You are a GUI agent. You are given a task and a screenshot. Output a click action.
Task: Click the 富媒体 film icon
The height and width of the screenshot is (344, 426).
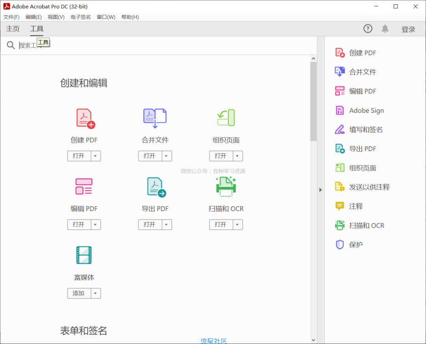coord(84,255)
